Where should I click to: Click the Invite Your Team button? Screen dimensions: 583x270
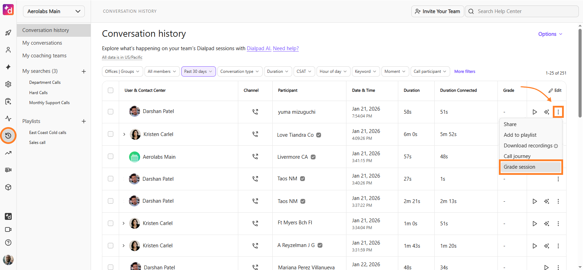coord(437,11)
